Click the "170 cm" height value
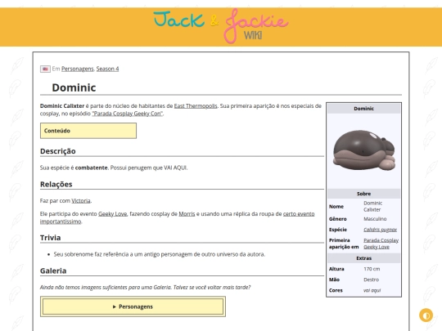This screenshot has height=331, width=442. [372, 269]
